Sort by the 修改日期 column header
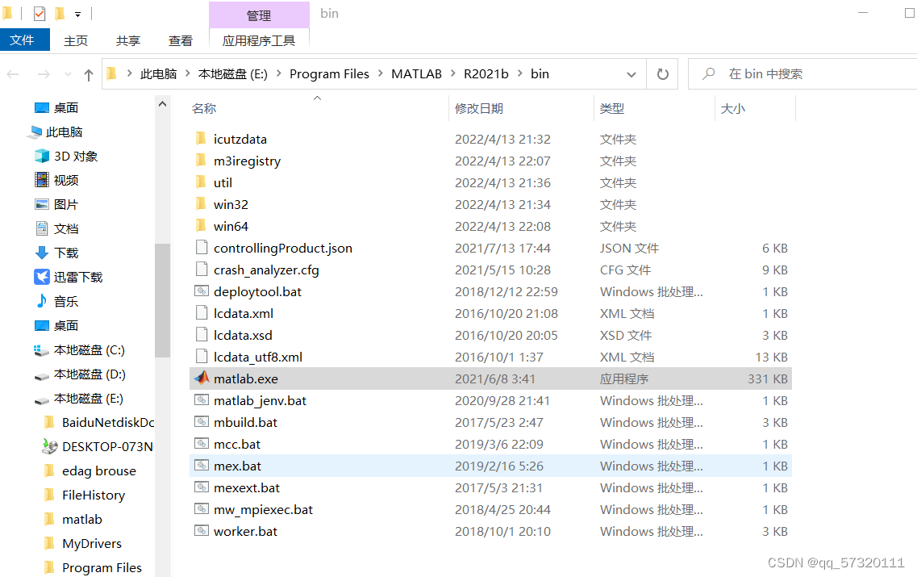The height and width of the screenshot is (577, 917). click(x=479, y=108)
